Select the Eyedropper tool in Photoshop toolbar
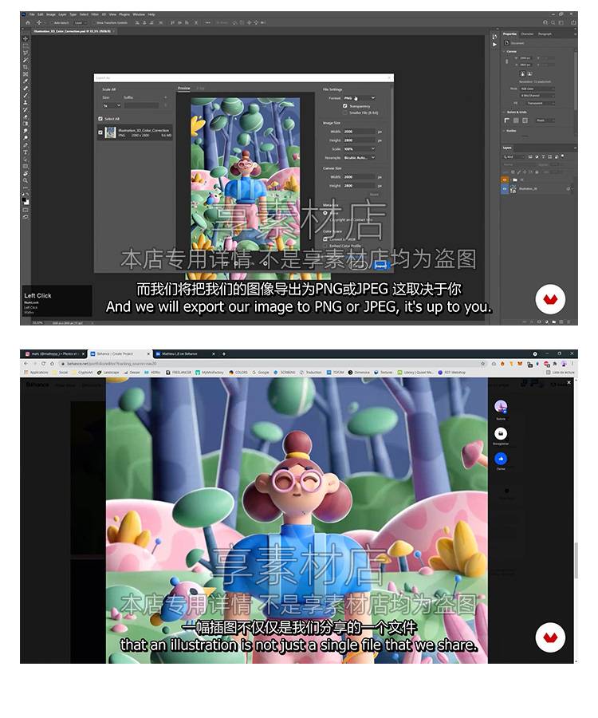The height and width of the screenshot is (718, 598). [x=26, y=81]
